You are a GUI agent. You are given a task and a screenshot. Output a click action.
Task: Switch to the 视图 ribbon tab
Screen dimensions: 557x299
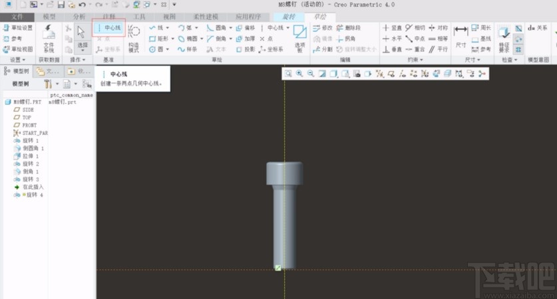click(x=170, y=17)
